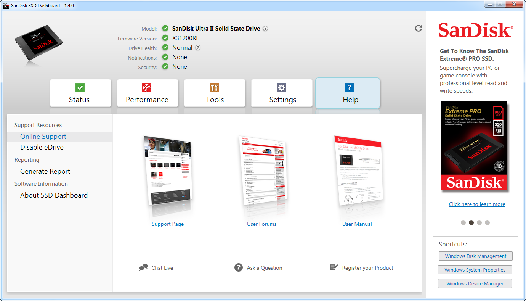Click the Chat Live speech bubbles icon

(x=143, y=268)
